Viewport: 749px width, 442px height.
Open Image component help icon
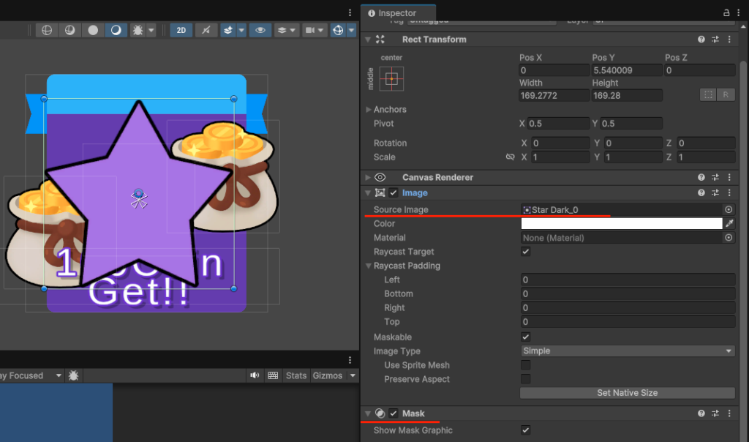[701, 192]
